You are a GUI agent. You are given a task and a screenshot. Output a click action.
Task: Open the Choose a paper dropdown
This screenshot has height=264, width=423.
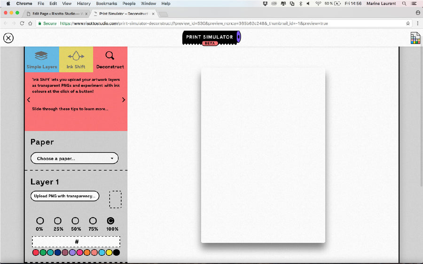tap(74, 158)
